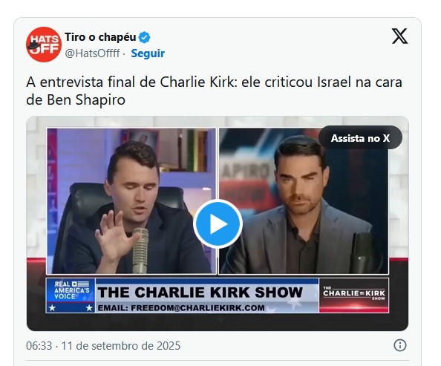Click the blue verified badge
441x366 pixels.
[145, 37]
